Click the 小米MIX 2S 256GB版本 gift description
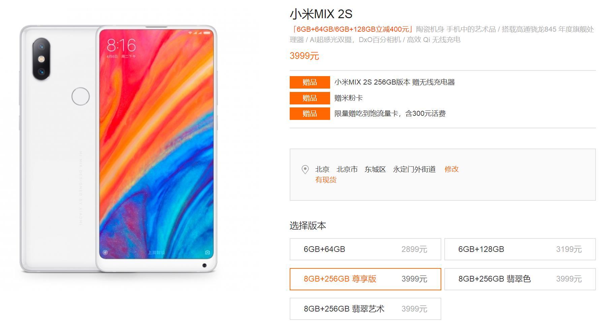Viewport: 604px width, 325px height. [x=394, y=82]
